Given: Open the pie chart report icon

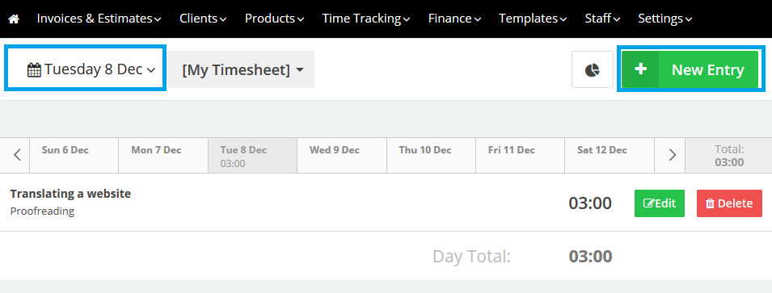Looking at the screenshot, I should pos(593,69).
